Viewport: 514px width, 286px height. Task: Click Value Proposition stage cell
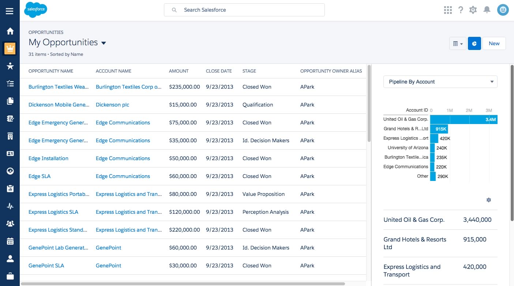point(263,194)
